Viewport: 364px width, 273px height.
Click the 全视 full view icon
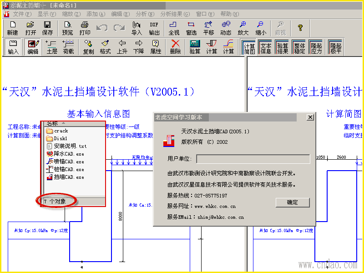pyautogui.click(x=174, y=28)
